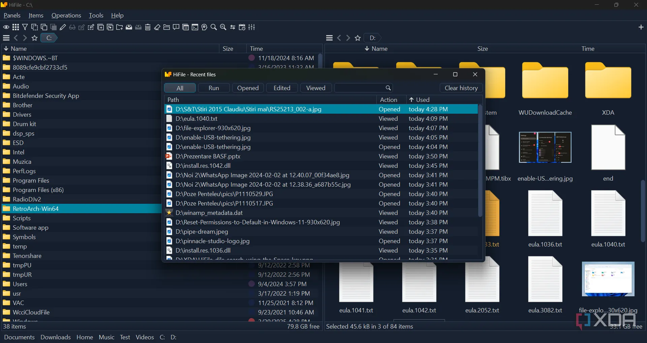This screenshot has height=343, width=647.
Task: Select the Run filter in Recent files
Action: 214,88
